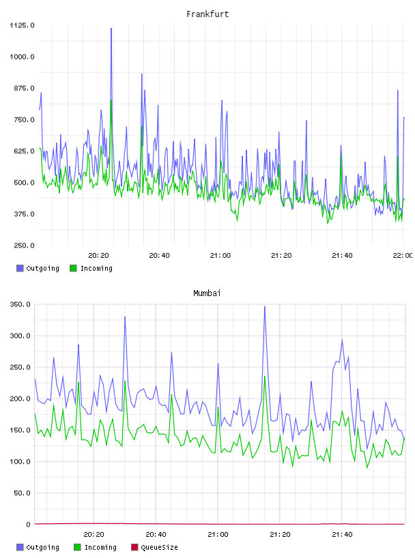
Task: Click the green Incoming swatch in Mumbai legend
Action: point(77,547)
